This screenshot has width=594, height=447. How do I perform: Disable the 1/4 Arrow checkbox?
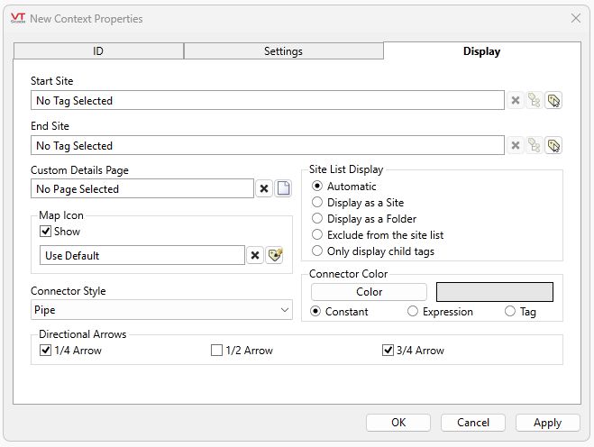click(x=45, y=350)
